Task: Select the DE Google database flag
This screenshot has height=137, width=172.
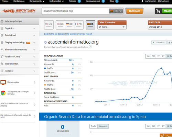Action: (x=69, y=25)
